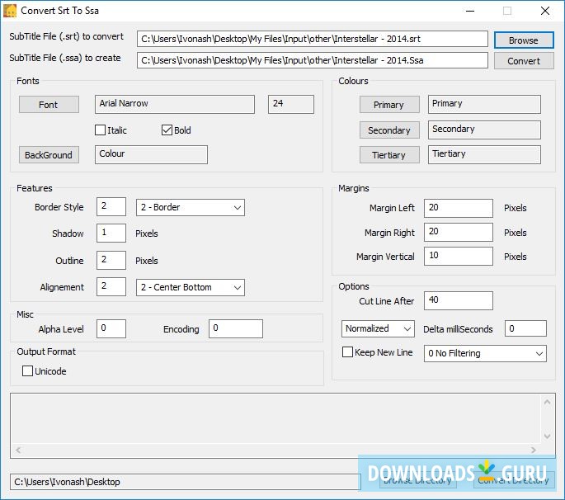Screen dimensions: 565x500
Task: Click the log area scroll right arrow
Action: pos(534,450)
